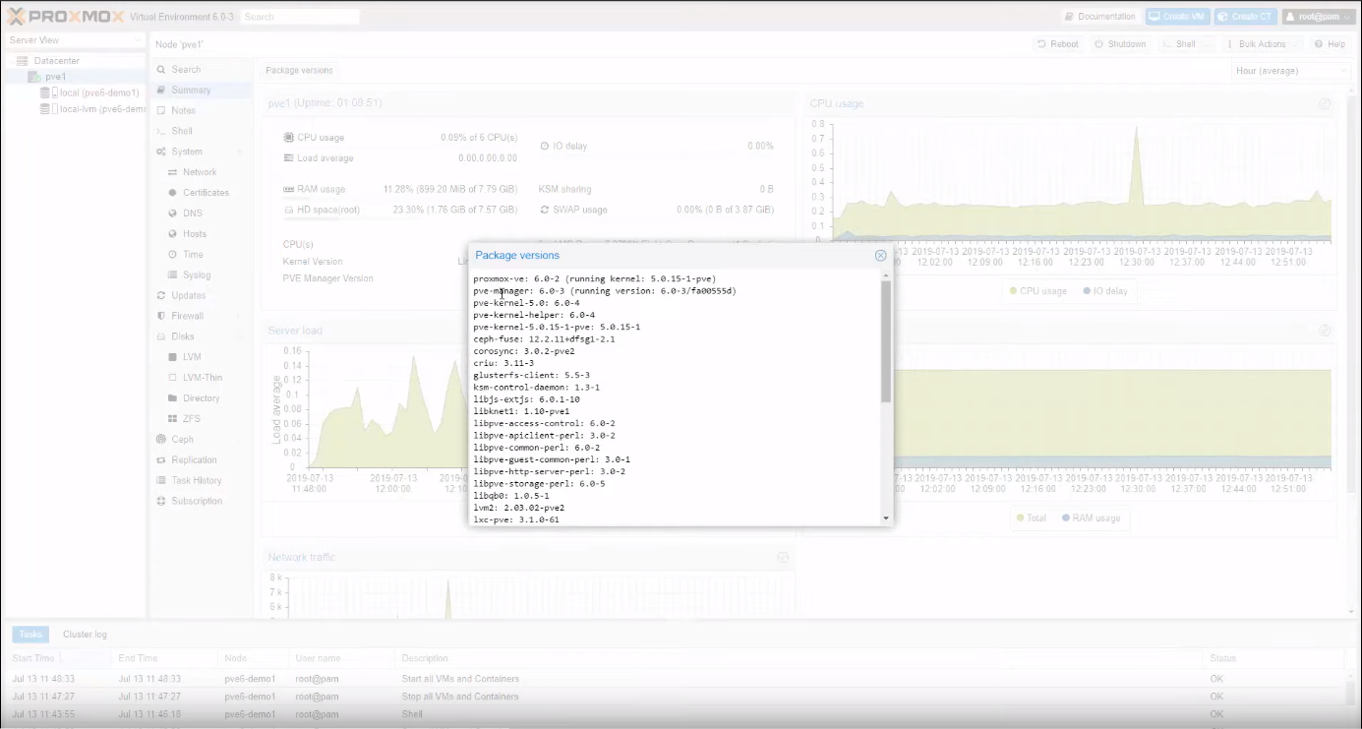Open the Documentation link
This screenshot has width=1362, height=729.
tap(1099, 17)
